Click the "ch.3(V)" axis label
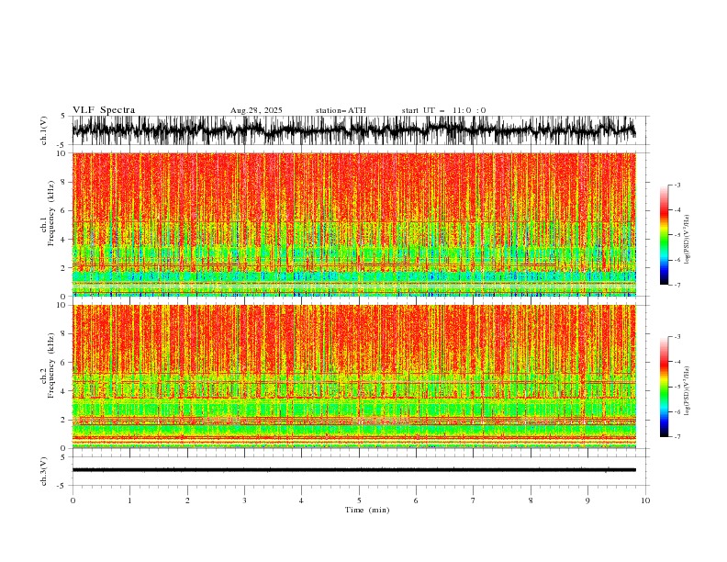This screenshot has width=727, height=562. [44, 471]
